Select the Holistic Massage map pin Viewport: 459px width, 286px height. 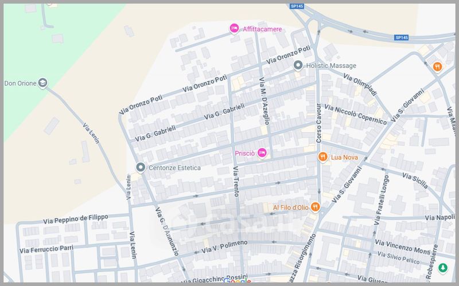pos(298,65)
